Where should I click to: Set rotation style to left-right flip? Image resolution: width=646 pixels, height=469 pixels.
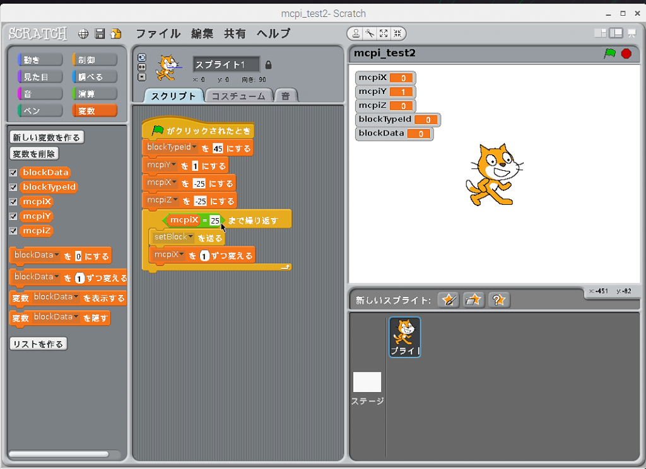coord(142,67)
